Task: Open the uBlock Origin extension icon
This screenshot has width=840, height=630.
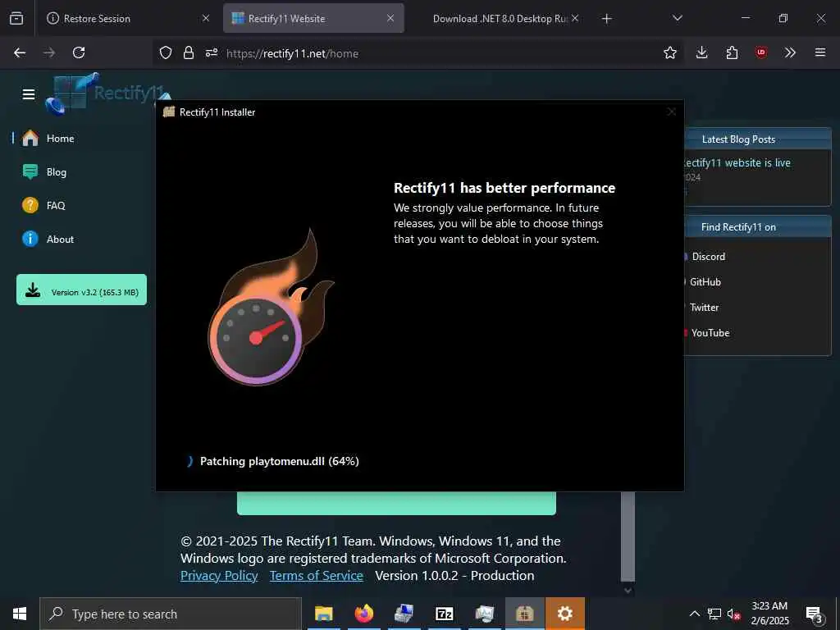Action: pos(761,52)
